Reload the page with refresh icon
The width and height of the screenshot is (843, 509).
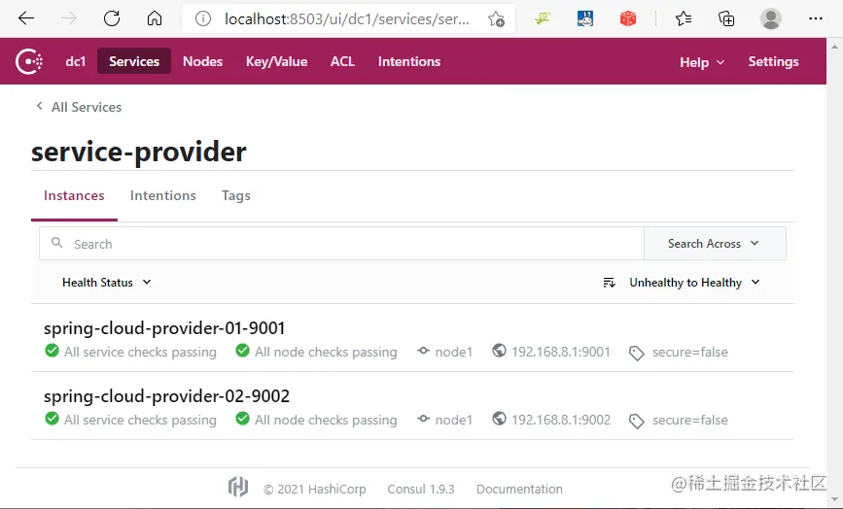tap(112, 18)
